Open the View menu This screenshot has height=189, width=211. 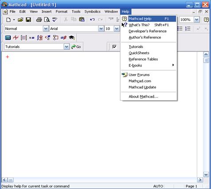[34, 12]
